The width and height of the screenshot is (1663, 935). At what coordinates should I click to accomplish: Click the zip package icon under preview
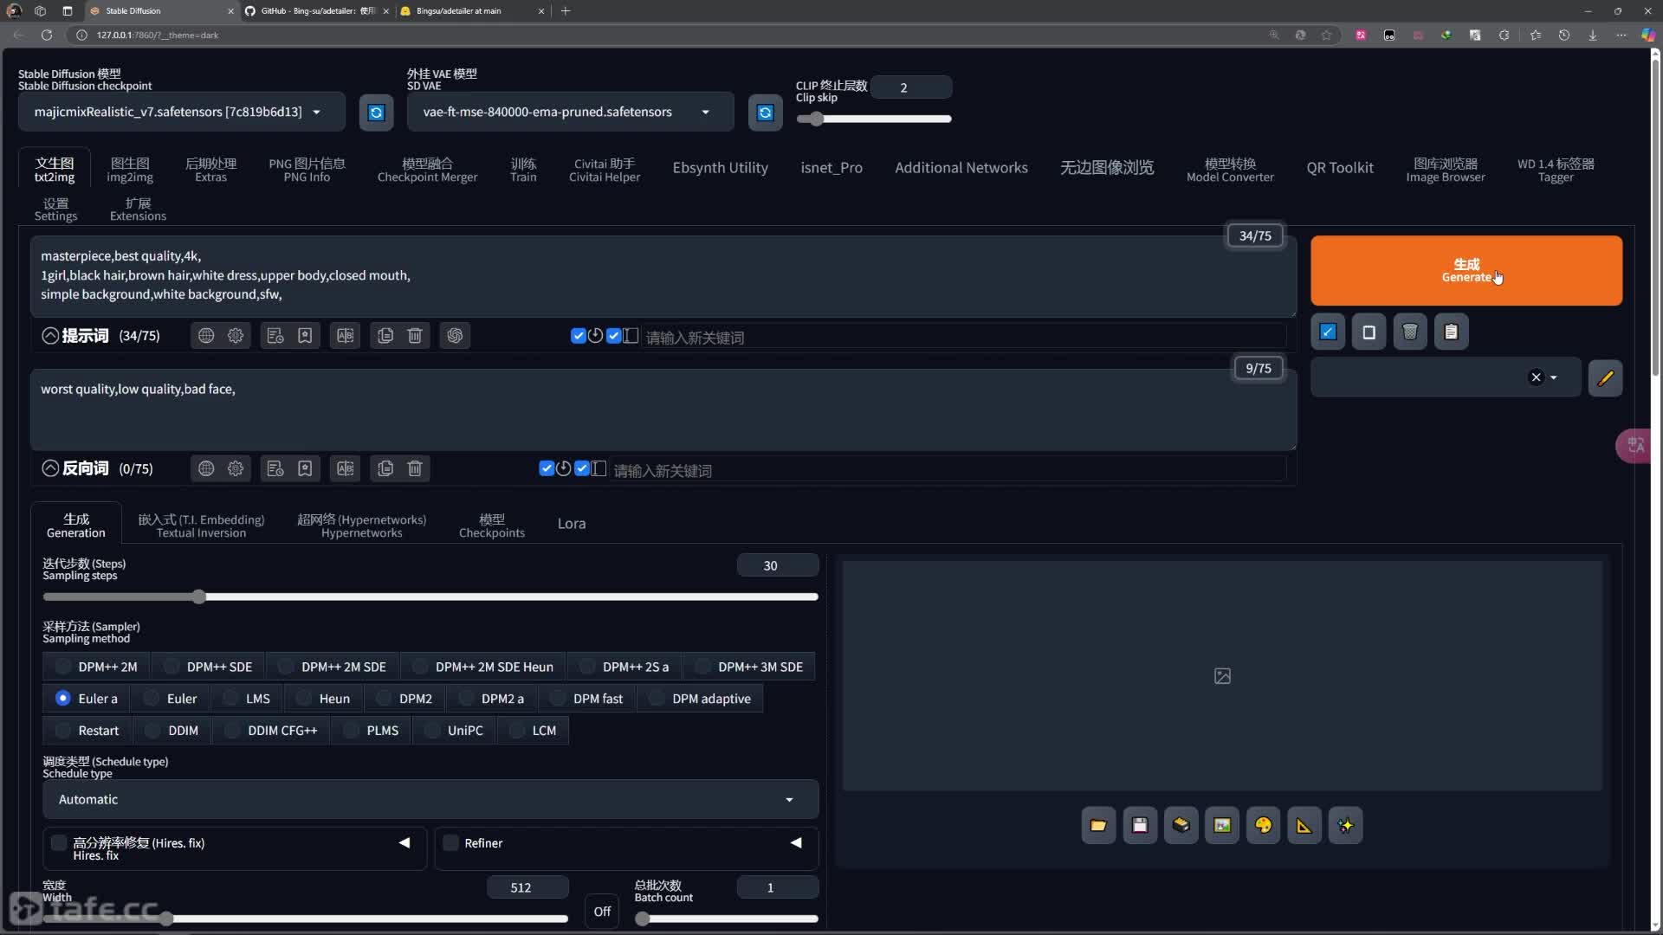(x=1181, y=826)
